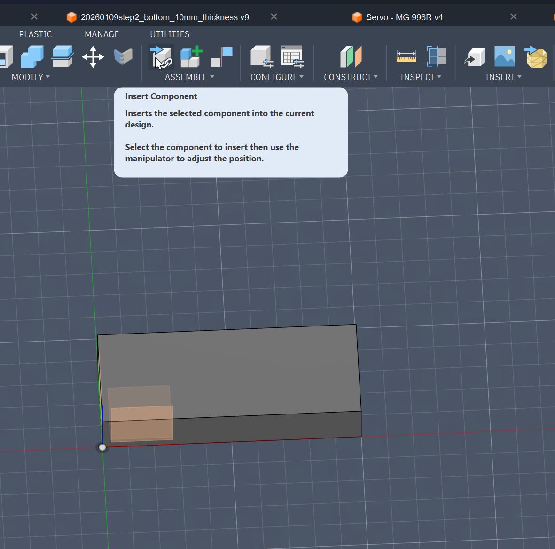The width and height of the screenshot is (555, 549).
Task: Open the UTILITIES ribbon tab
Action: coord(170,34)
